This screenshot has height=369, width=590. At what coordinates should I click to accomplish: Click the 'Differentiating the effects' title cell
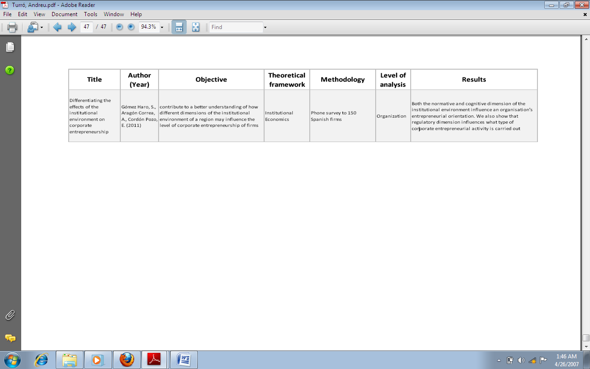[94, 116]
